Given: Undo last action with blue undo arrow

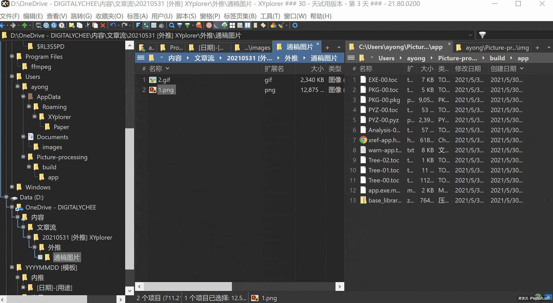Looking at the screenshot, I should click(x=113, y=25).
